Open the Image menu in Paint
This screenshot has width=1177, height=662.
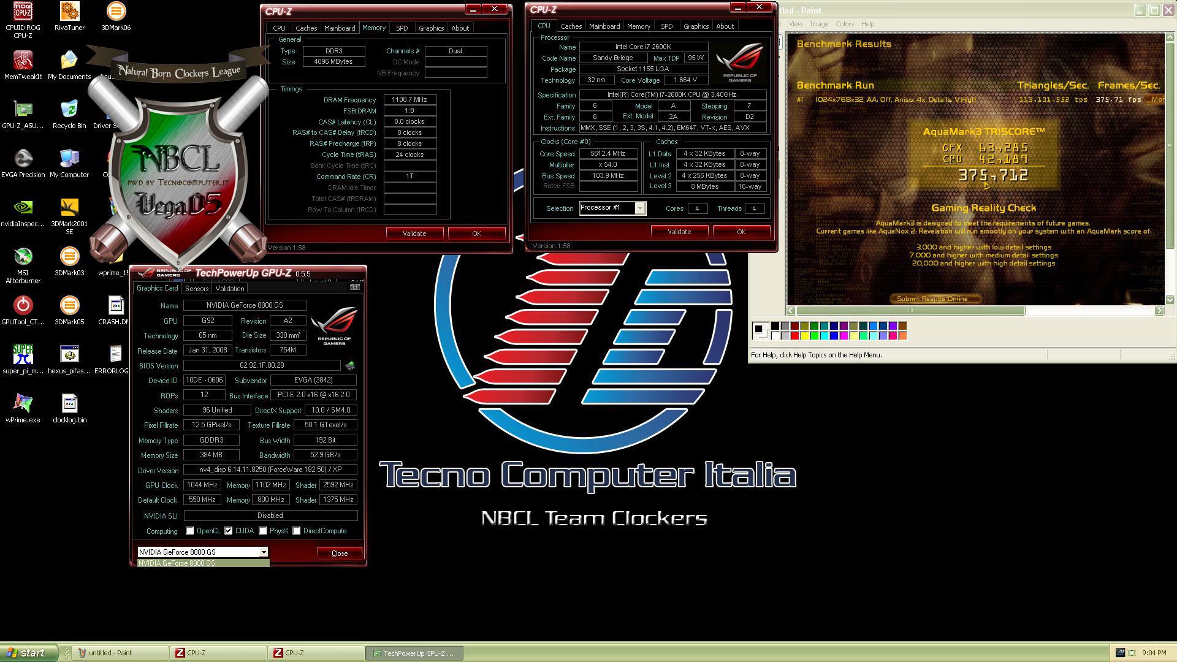(819, 24)
